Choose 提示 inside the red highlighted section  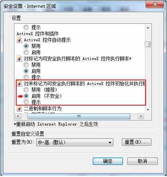click(26, 102)
